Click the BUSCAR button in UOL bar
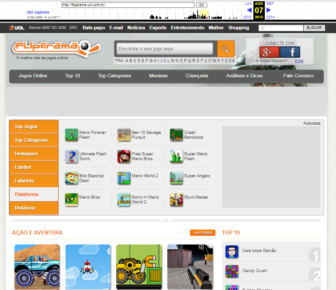 (314, 28)
